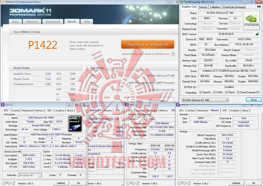Click the Combined Score value 1181
Screen dimensions: 263x186
click(48, 84)
